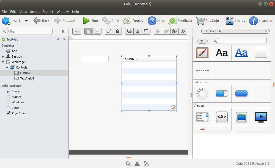Select the blue Aa Link control
Image resolution: width=275 pixels, height=168 pixels.
click(241, 53)
